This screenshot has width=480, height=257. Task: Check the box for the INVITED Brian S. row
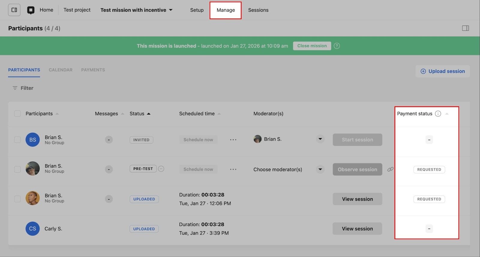17,140
